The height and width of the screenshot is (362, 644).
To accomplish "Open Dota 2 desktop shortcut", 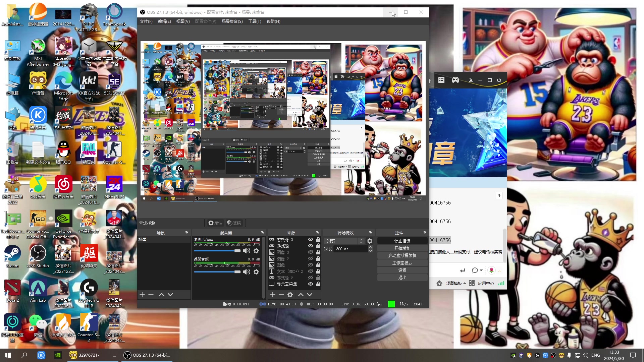I will [x=12, y=291].
